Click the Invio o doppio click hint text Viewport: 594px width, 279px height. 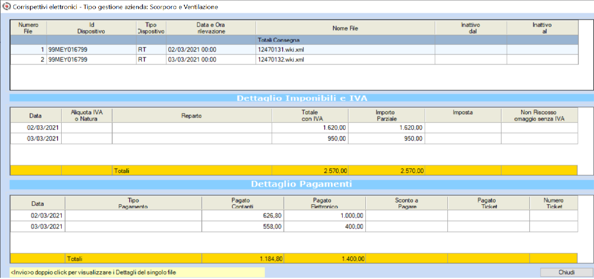[94, 272]
